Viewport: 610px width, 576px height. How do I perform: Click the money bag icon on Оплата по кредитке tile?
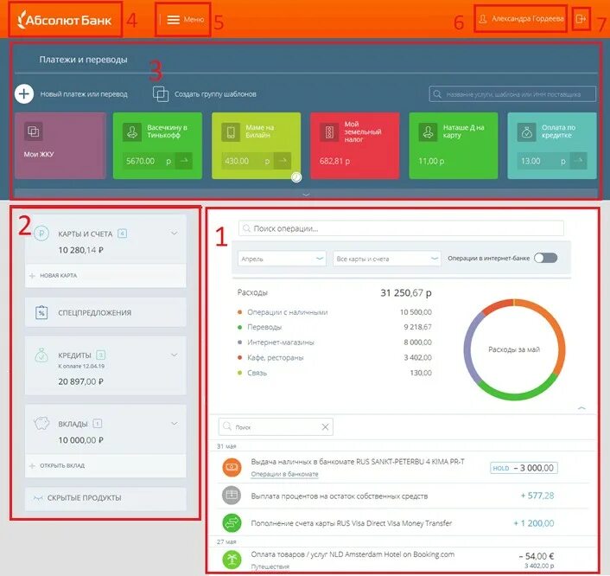(527, 132)
